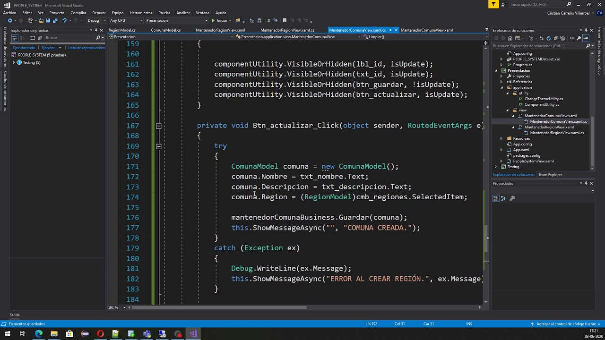Expand the Referencias node

tap(502, 82)
